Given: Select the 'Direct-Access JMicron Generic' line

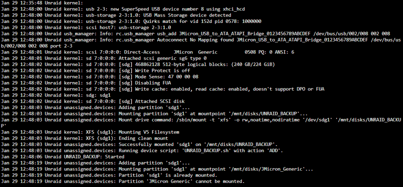Looking at the screenshot, I should [x=148, y=52].
